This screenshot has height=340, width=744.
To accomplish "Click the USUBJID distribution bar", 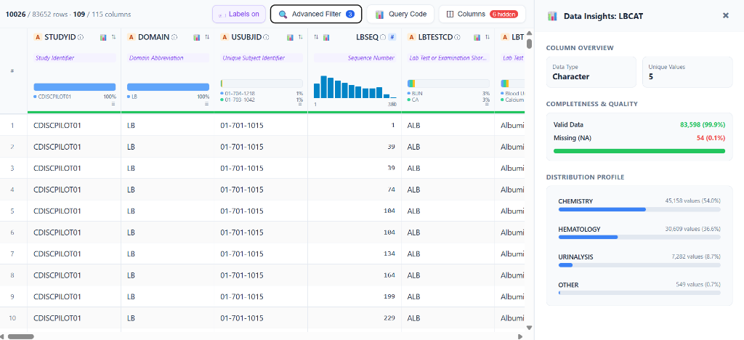I will pos(262,84).
